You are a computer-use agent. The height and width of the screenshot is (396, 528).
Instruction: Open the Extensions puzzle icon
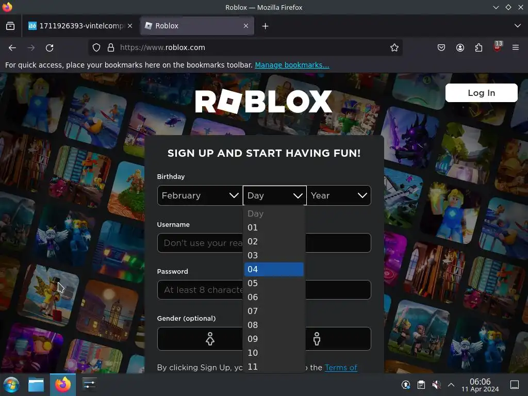478,47
